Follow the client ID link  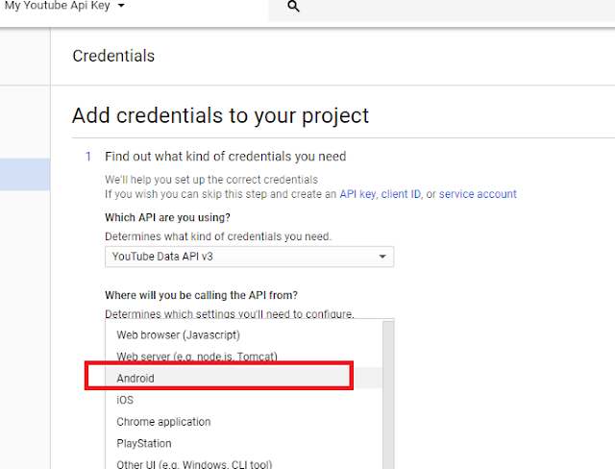[x=401, y=194]
